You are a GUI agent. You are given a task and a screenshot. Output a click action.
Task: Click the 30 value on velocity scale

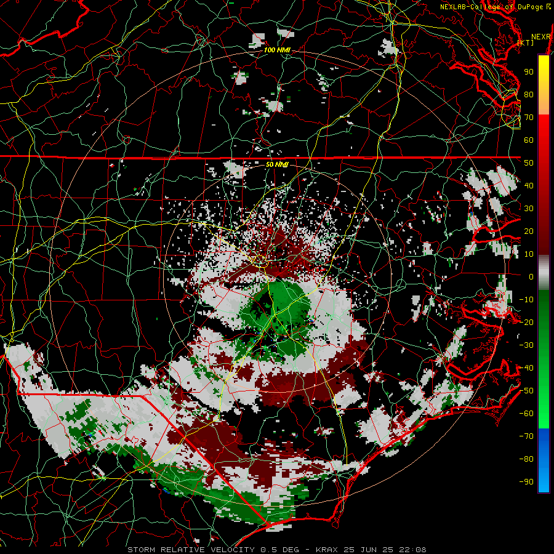click(529, 209)
